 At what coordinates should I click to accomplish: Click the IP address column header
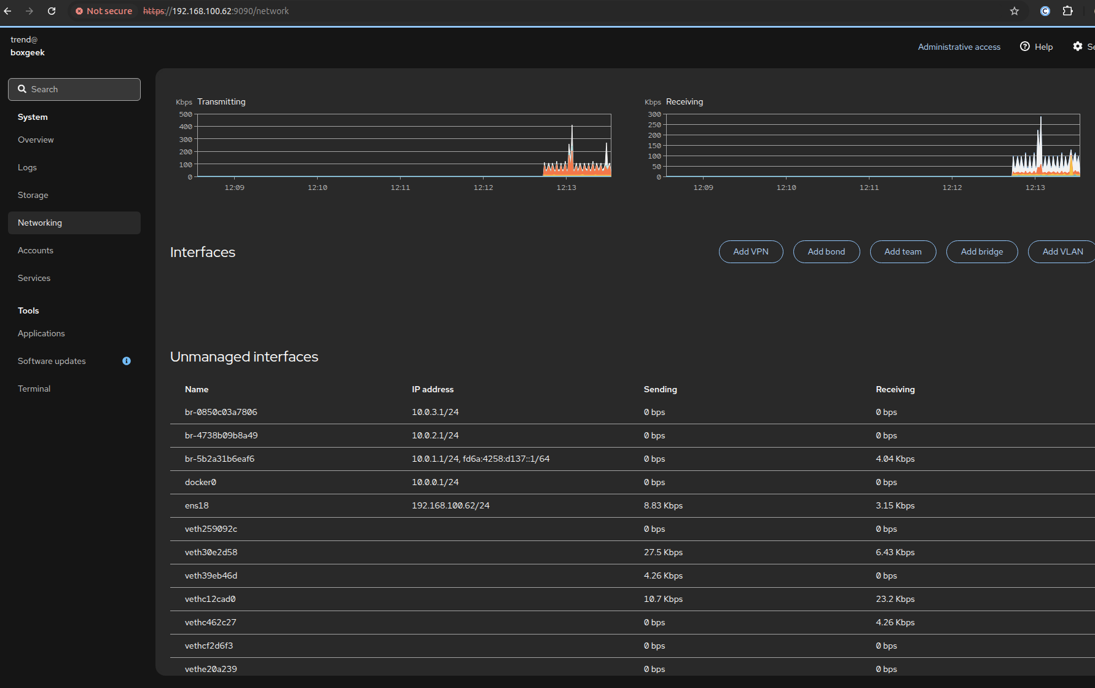pyautogui.click(x=433, y=389)
